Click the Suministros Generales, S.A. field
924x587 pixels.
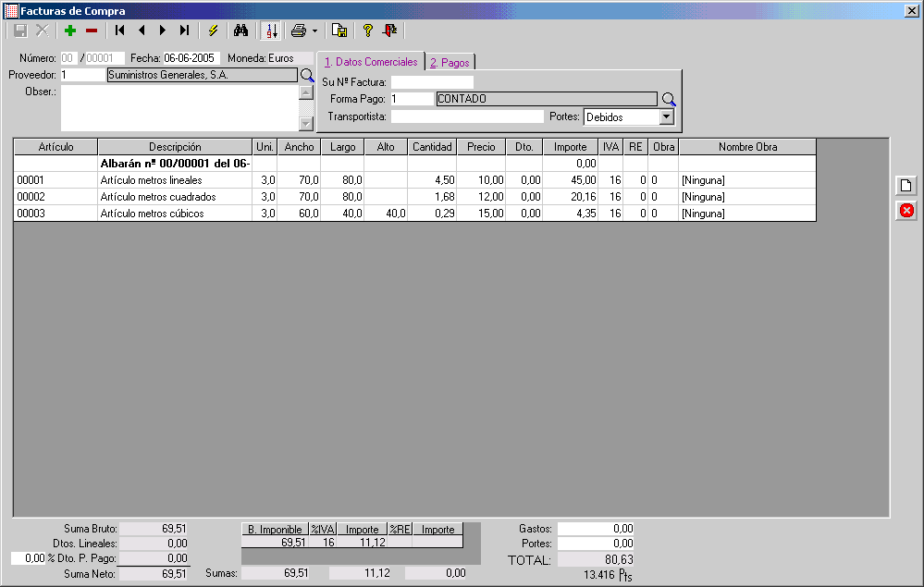pyautogui.click(x=203, y=75)
